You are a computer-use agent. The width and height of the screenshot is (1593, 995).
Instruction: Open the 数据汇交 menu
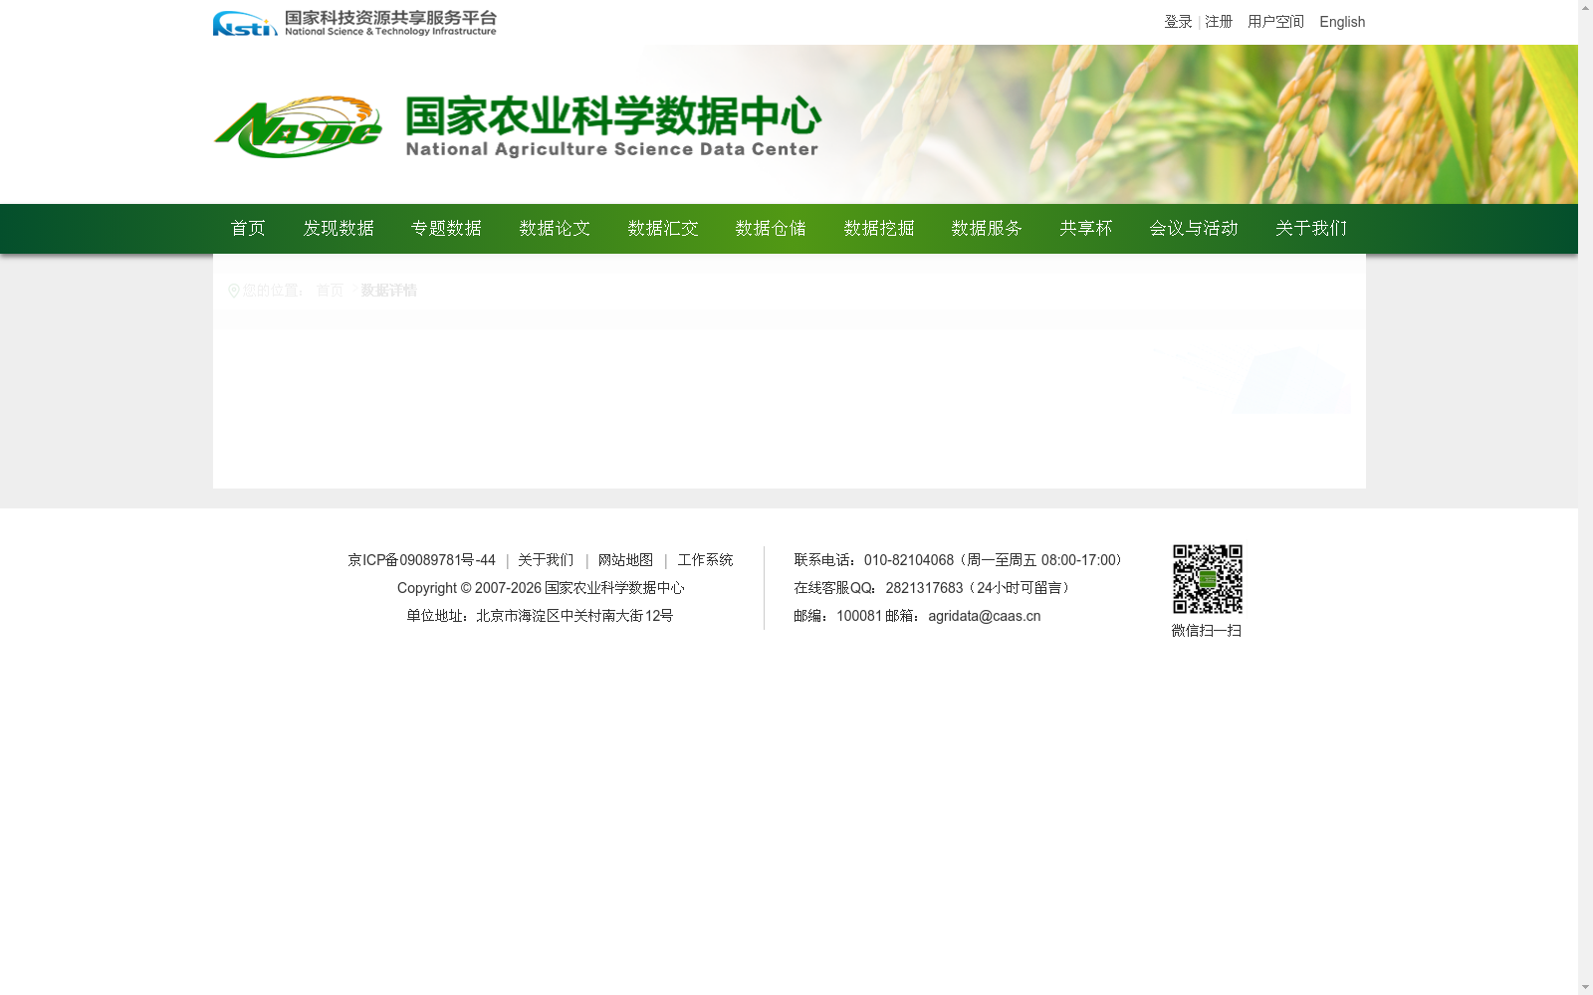pos(663,229)
